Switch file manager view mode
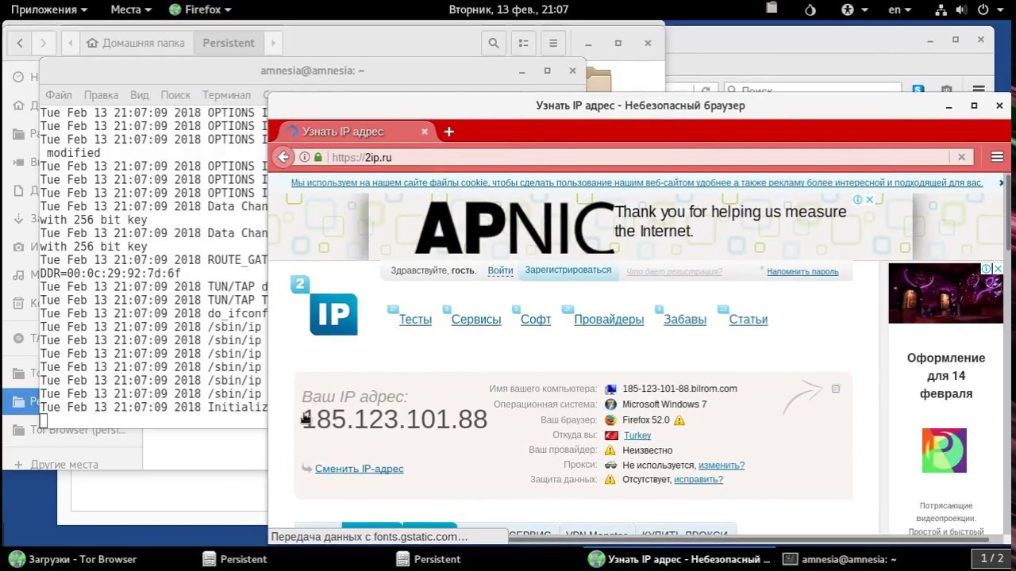This screenshot has height=571, width=1016. coord(523,43)
